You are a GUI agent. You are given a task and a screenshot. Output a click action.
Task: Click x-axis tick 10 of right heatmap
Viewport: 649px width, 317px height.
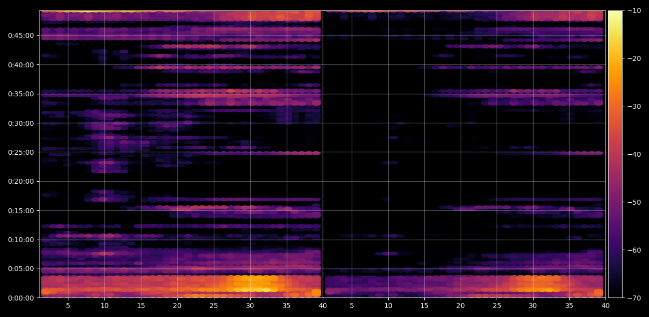(388, 305)
